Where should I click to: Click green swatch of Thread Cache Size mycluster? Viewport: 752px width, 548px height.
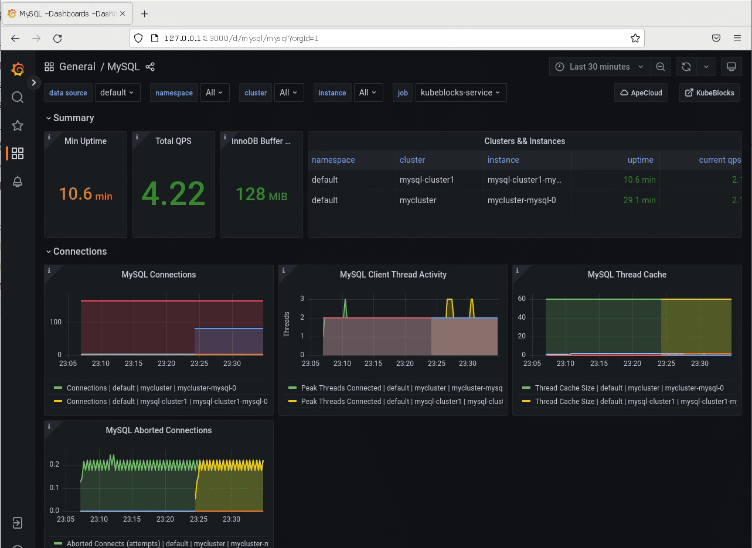[526, 388]
